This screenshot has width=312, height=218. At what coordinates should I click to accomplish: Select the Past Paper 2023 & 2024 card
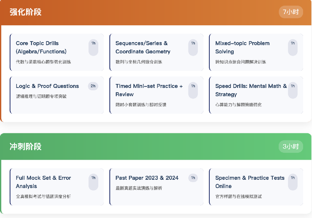pos(149,187)
